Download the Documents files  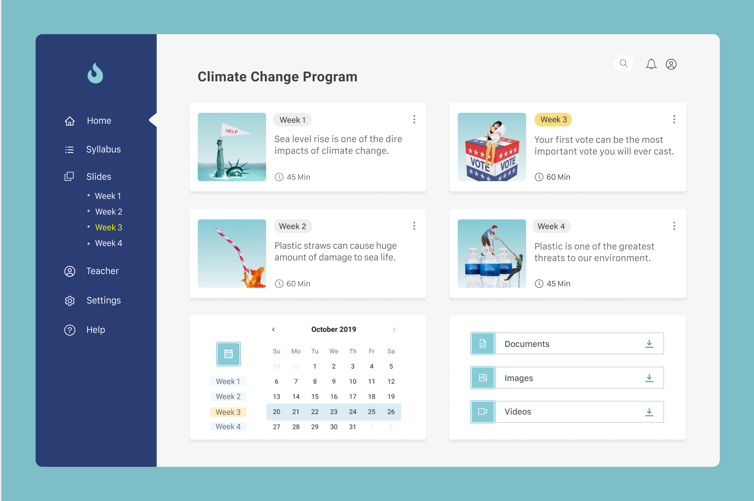(649, 344)
